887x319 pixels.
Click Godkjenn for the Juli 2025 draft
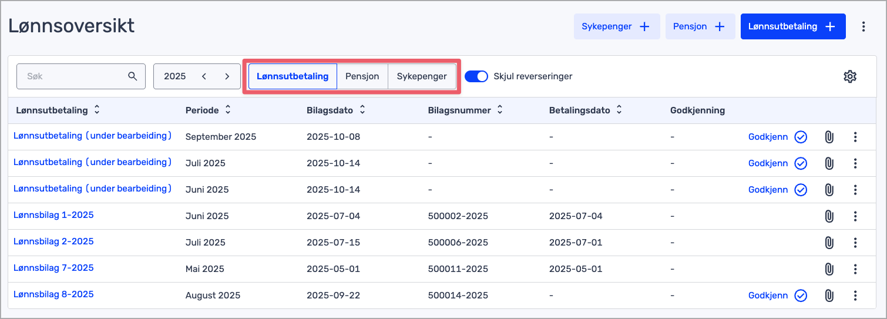pos(768,163)
